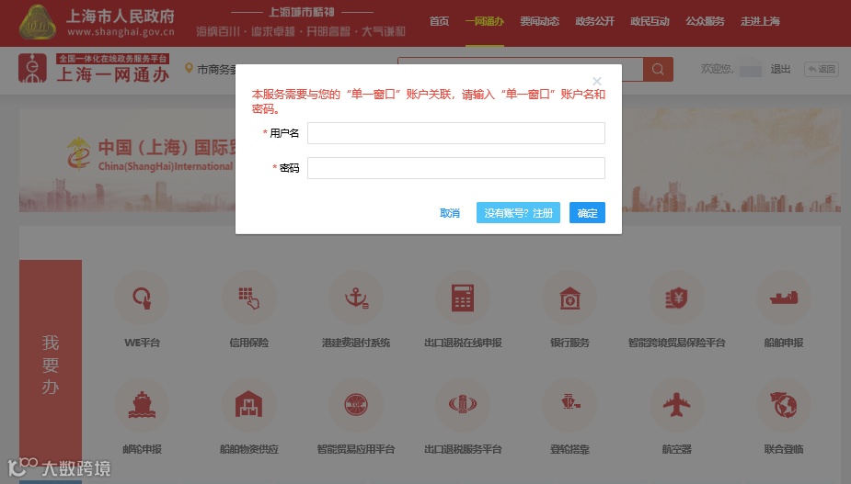Go to the 首页 nav item
The height and width of the screenshot is (484, 851).
(x=439, y=21)
